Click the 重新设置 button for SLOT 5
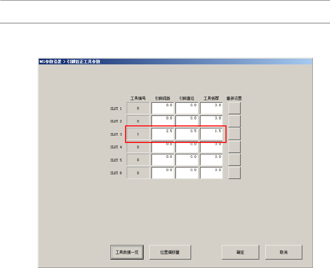330x268 pixels. [x=235, y=160]
